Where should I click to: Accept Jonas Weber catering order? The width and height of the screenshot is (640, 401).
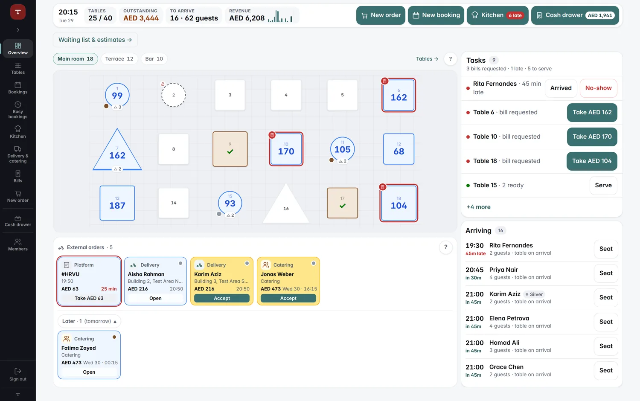tap(288, 298)
